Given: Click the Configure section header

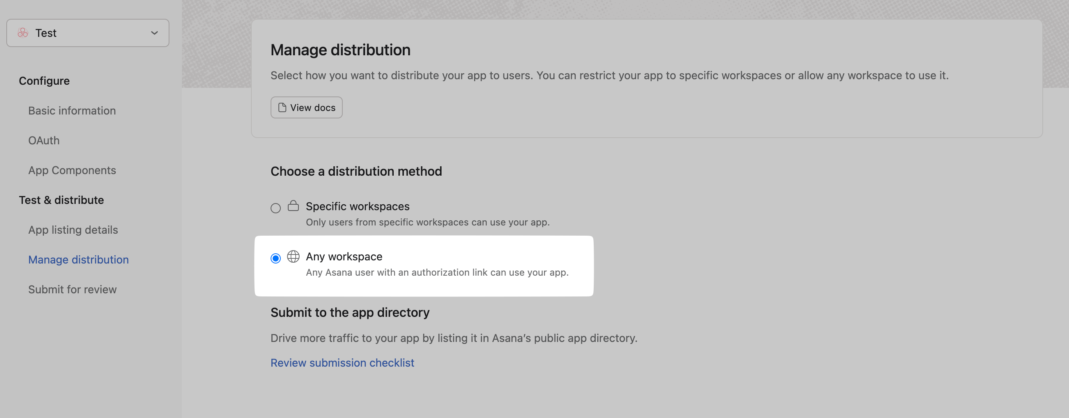Looking at the screenshot, I should point(44,80).
